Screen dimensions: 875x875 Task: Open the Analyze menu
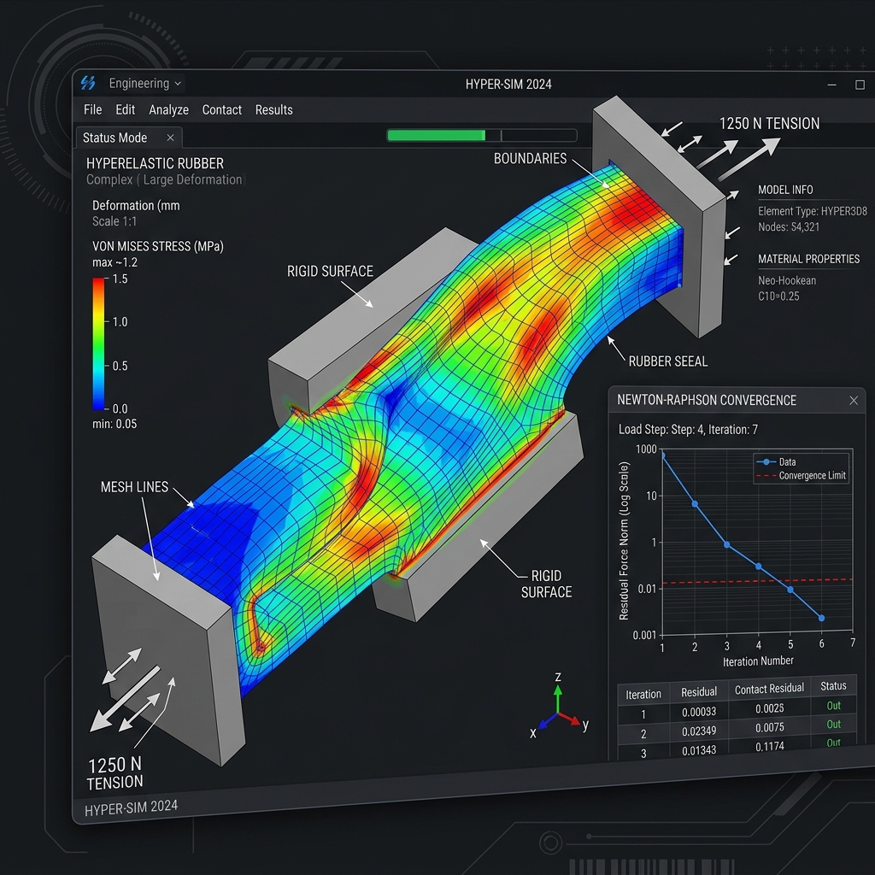coord(168,110)
